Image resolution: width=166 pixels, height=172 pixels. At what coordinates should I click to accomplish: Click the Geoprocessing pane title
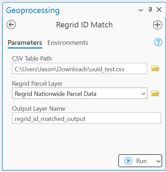(33, 11)
